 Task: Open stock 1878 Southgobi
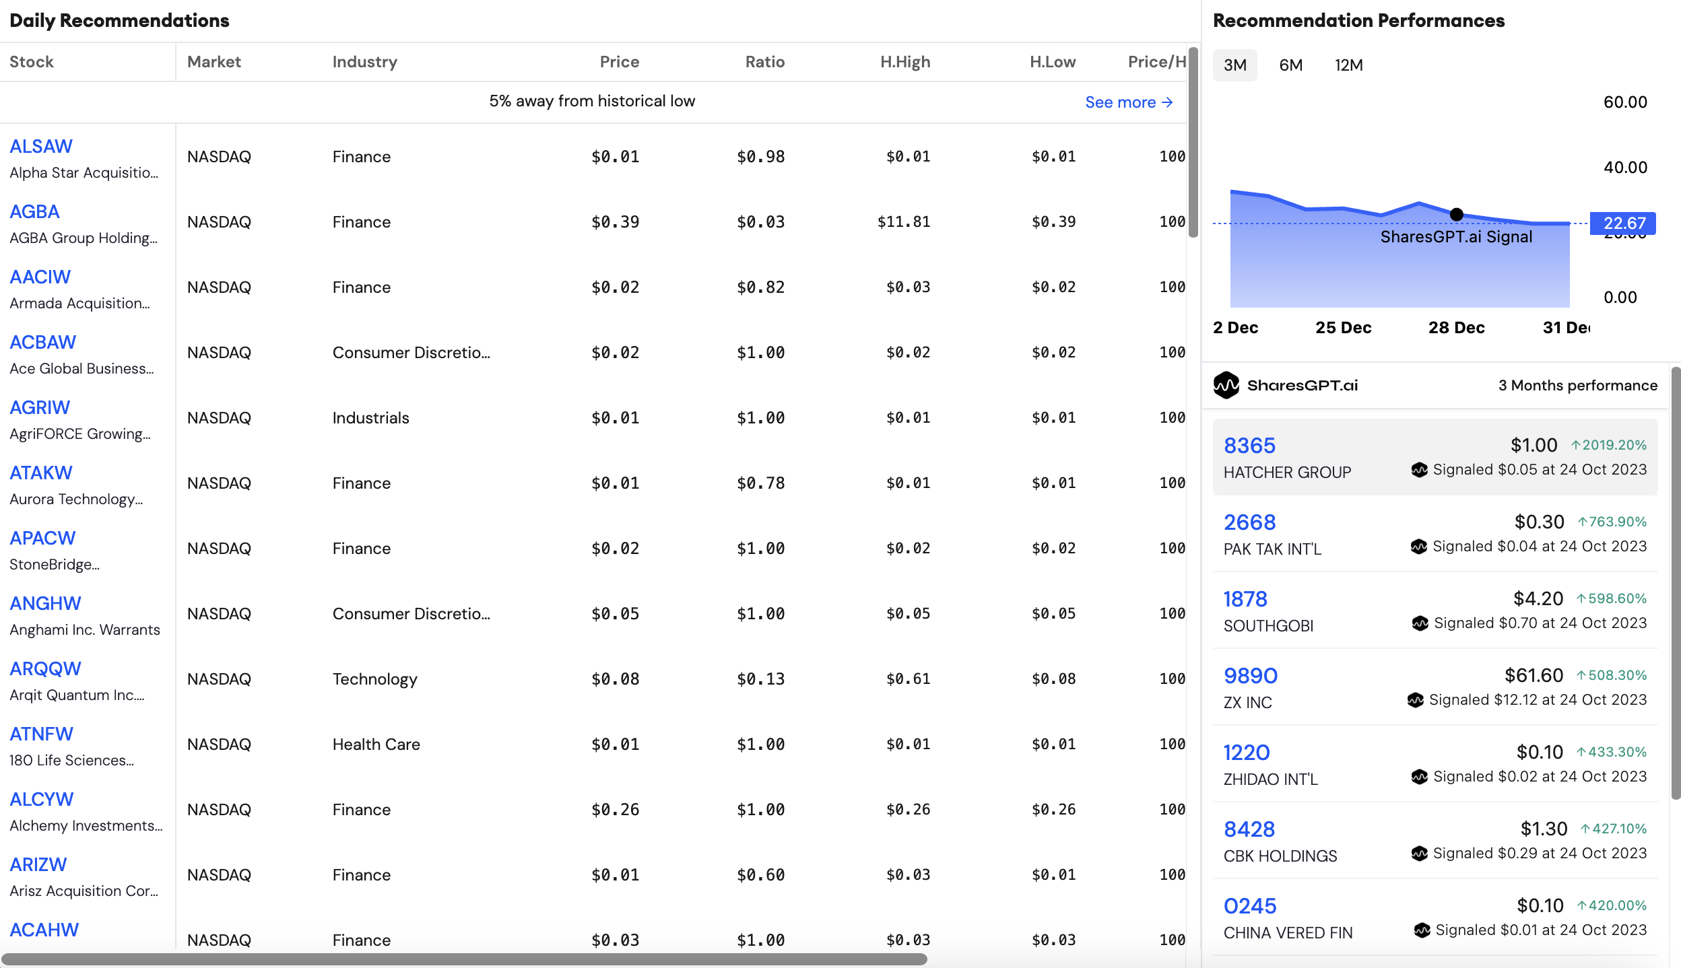pyautogui.click(x=1245, y=599)
